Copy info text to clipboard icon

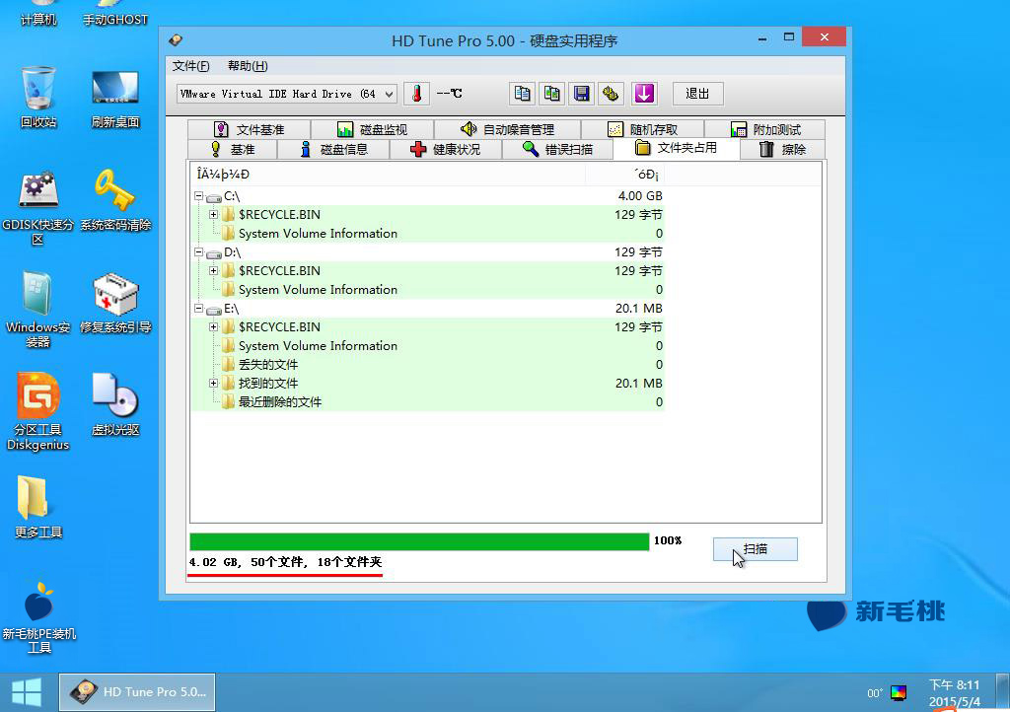[x=522, y=94]
